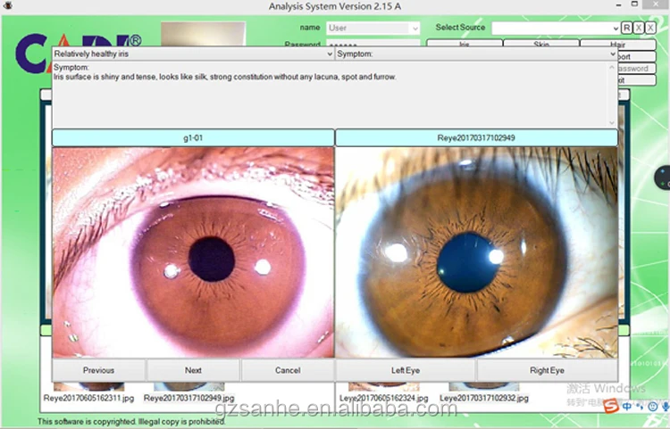
Task: Open the user name combo box
Action: coord(372,29)
